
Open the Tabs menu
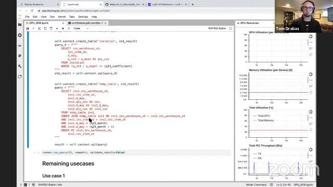pos(72,17)
